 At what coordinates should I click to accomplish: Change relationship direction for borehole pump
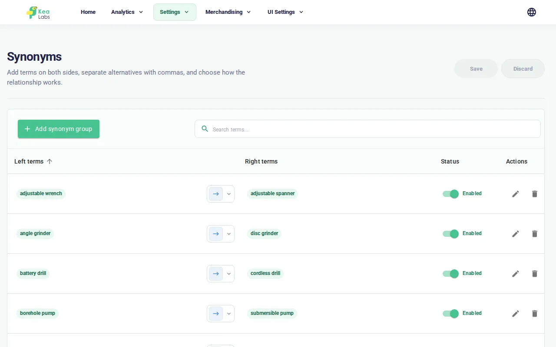221,314
